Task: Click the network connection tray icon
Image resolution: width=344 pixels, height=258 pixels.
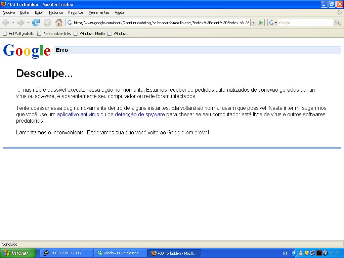Action: [x=313, y=253]
